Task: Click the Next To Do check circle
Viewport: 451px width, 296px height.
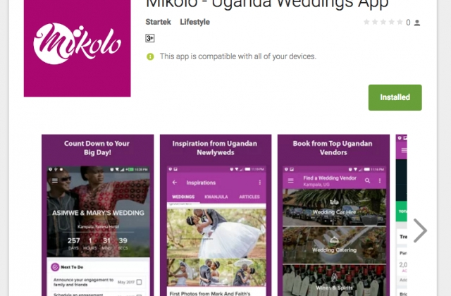Action: coord(55,267)
